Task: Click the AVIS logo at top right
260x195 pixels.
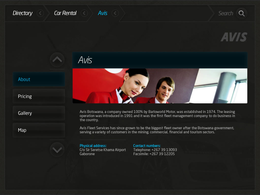Action: pos(234,37)
